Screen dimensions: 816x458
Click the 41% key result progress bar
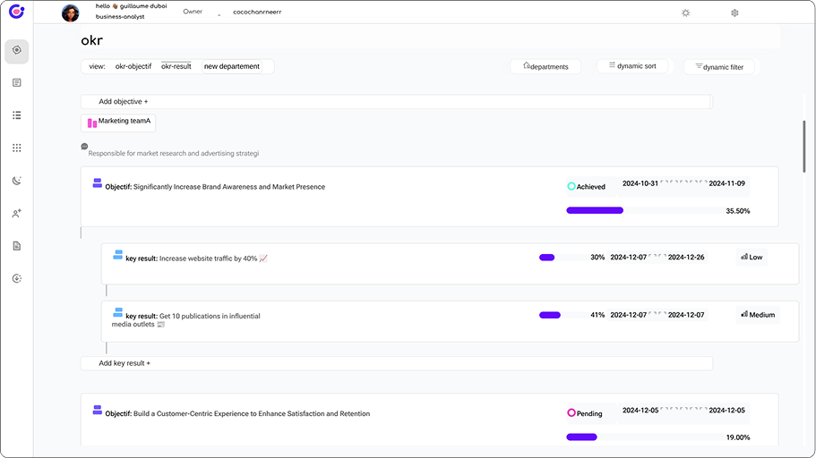click(562, 315)
